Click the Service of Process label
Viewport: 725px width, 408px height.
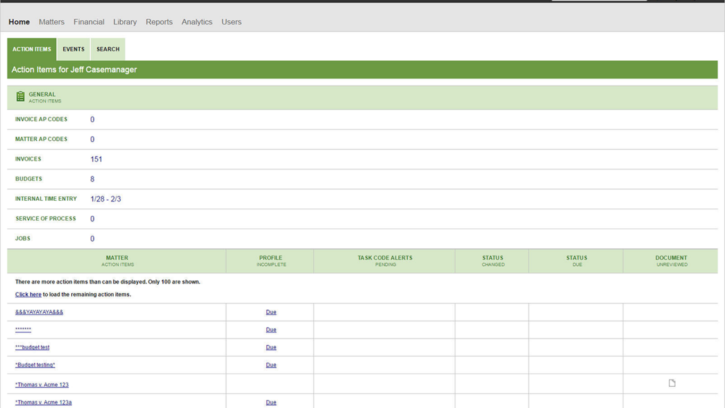[x=45, y=219]
